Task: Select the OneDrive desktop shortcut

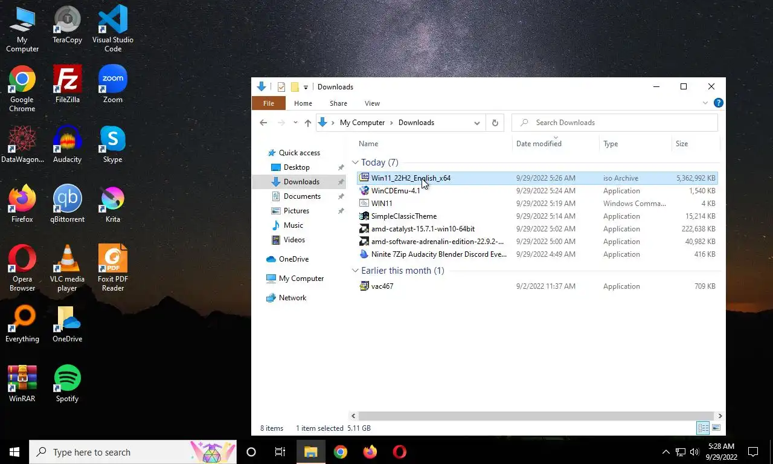Action: (x=67, y=324)
